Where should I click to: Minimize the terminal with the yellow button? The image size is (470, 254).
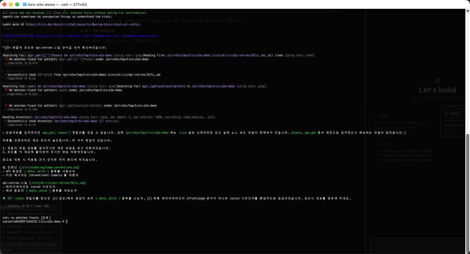tap(11, 4)
